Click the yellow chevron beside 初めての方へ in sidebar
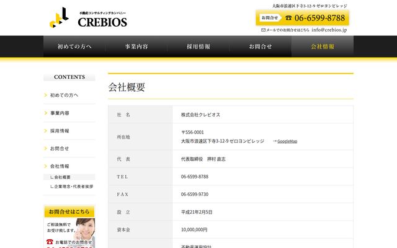397x248 pixels. tap(45, 95)
